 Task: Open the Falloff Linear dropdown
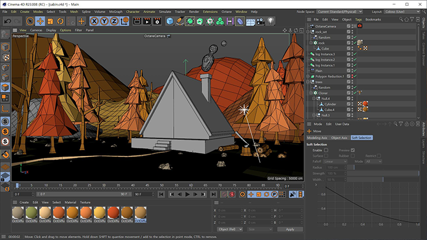pos(335,162)
